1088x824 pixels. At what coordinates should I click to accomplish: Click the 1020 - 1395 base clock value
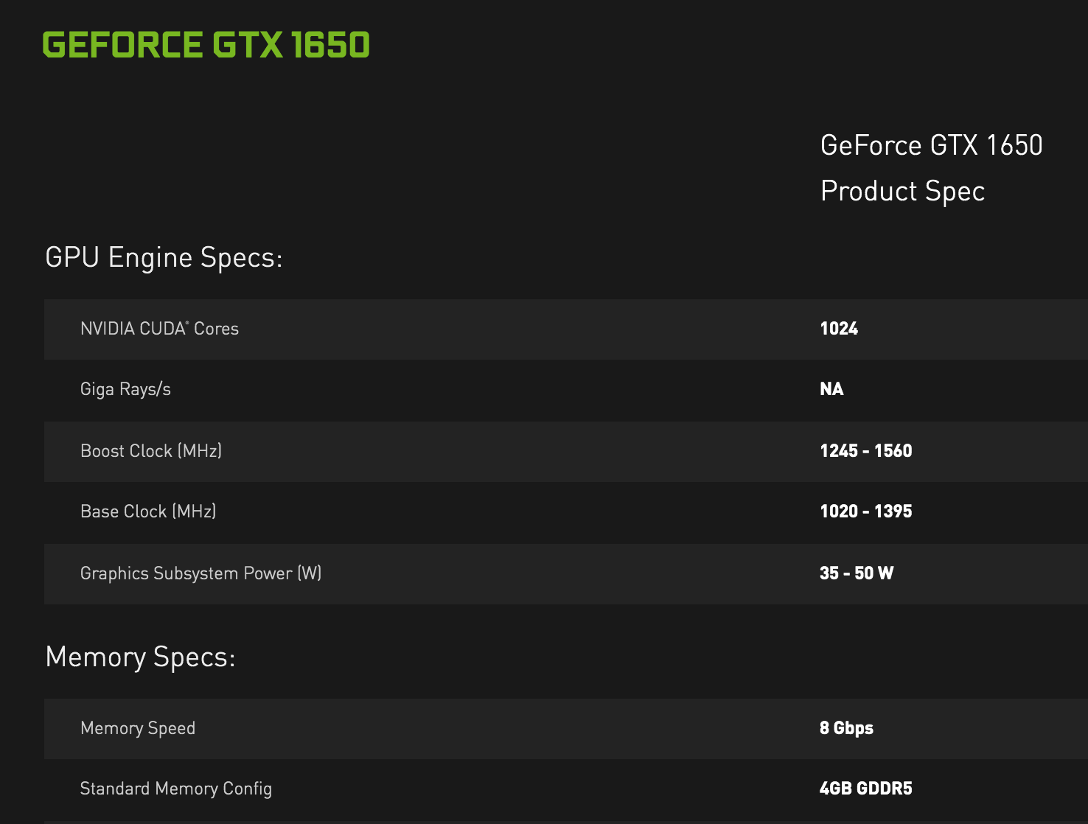coord(865,511)
